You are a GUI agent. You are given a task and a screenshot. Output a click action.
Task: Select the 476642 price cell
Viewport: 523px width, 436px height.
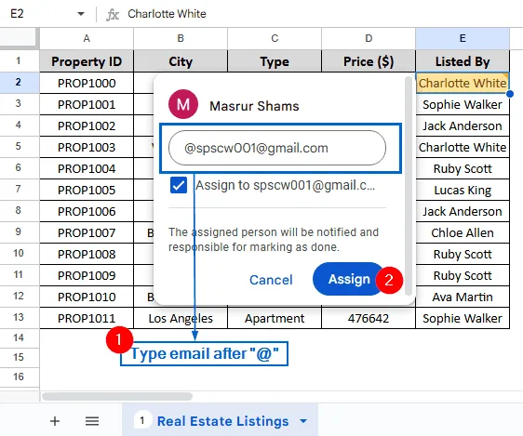[369, 318]
